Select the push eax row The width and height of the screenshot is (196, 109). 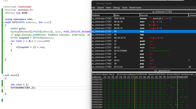tap(144, 41)
